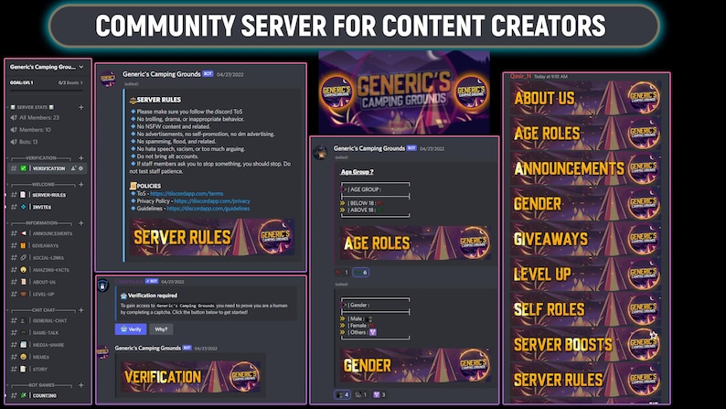Open the SERVER RULES banner image in message
This screenshot has height=409, width=726.
(212, 237)
